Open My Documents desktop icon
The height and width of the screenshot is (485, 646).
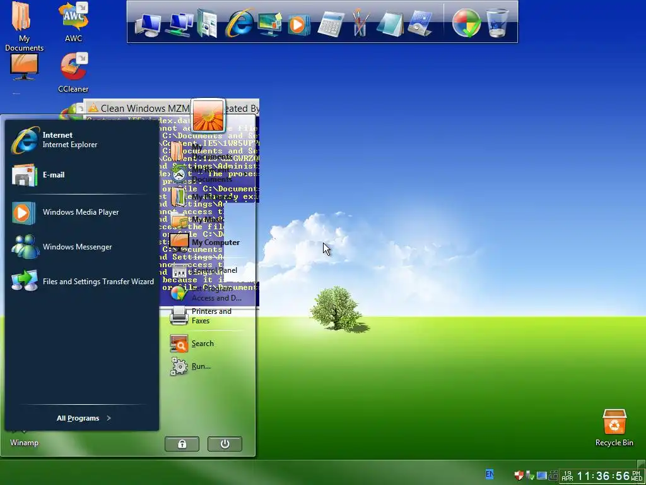pos(23,27)
